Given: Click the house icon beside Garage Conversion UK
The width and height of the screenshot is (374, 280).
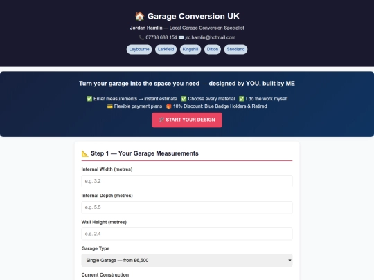Looking at the screenshot, I should click(x=140, y=16).
